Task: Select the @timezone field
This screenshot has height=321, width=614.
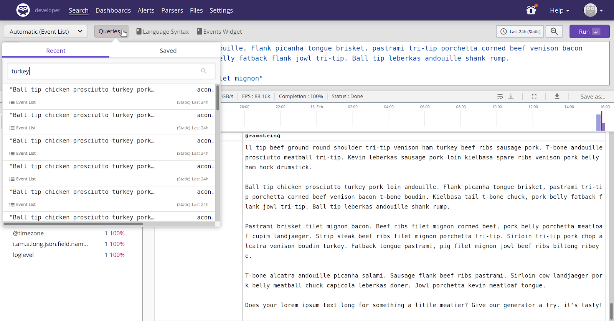Action: [28, 233]
